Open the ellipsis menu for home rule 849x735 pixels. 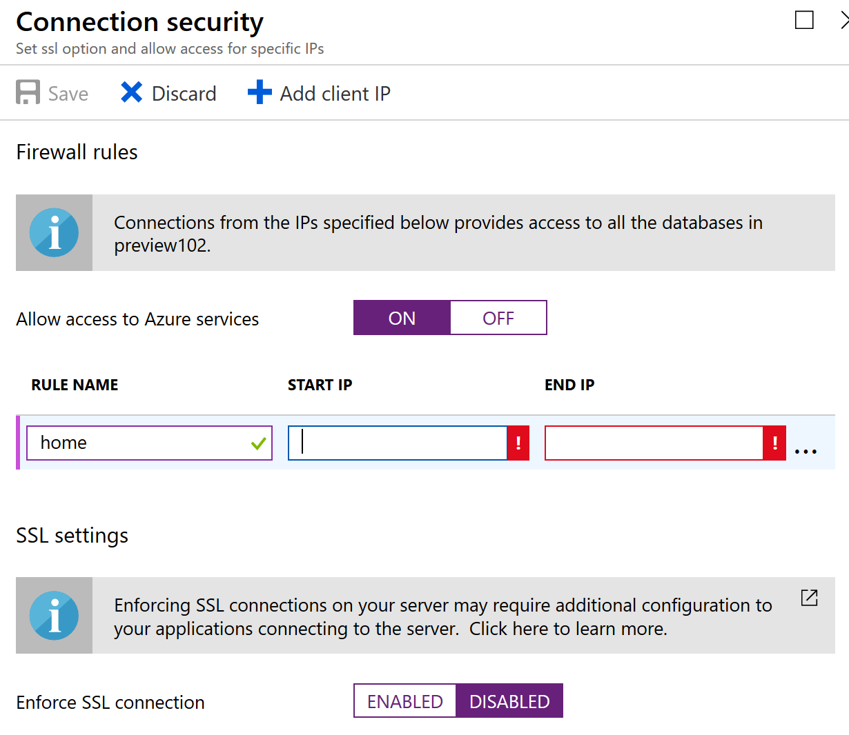tap(806, 451)
